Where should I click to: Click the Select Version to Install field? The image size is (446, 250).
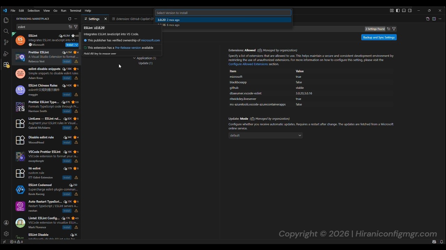[223, 13]
